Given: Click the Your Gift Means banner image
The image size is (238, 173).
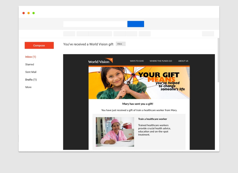Looking at the screenshot, I should 139,83.
